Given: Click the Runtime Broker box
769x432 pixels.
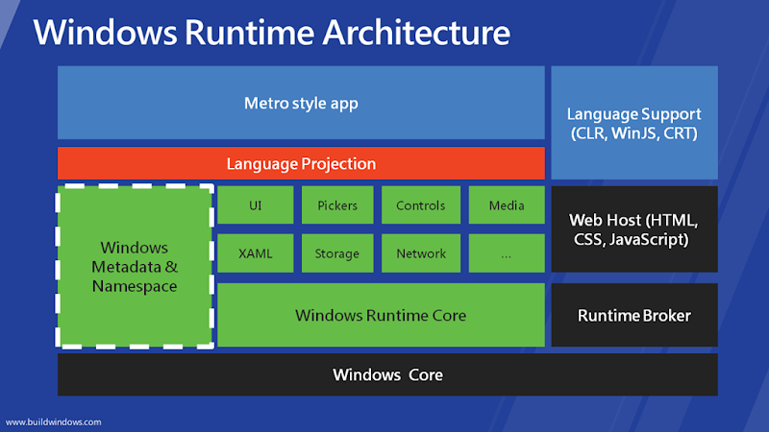Looking at the screenshot, I should (x=634, y=315).
